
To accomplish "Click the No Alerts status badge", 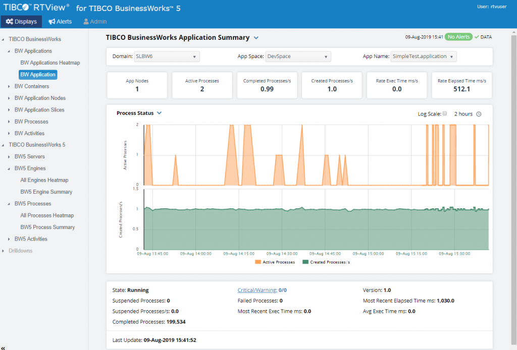I will point(458,37).
